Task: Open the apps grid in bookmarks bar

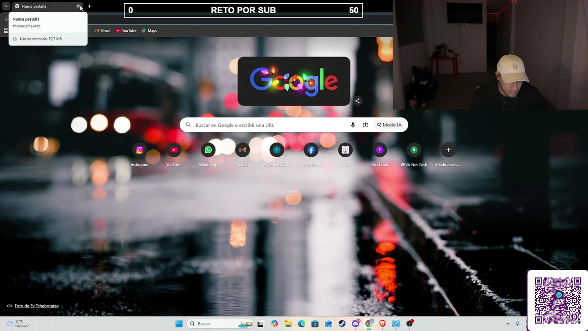Action: tap(6, 31)
